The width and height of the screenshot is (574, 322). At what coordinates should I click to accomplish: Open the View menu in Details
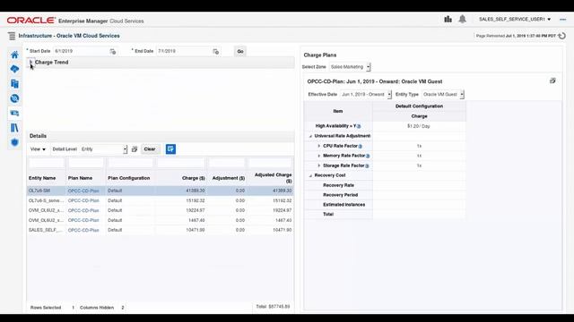[38, 149]
